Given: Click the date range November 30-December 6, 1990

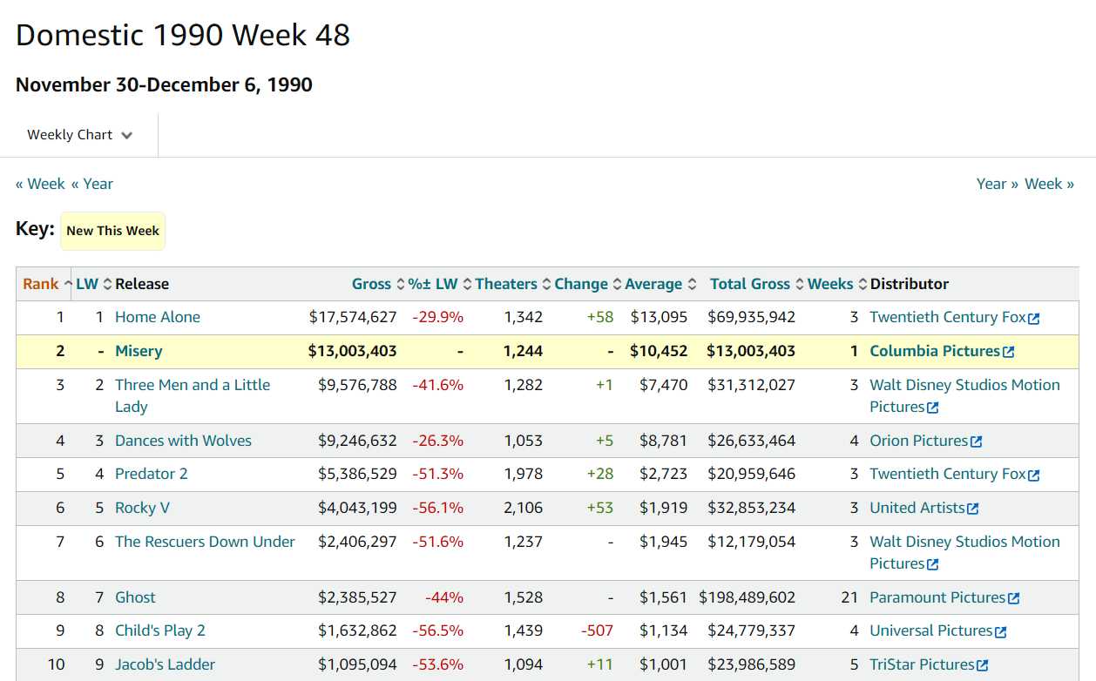Looking at the screenshot, I should click(164, 84).
